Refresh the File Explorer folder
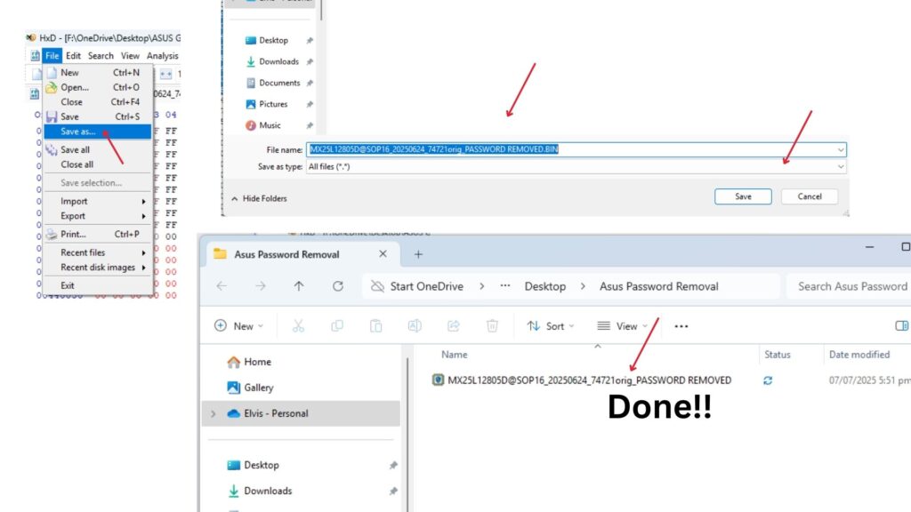This screenshot has height=512, width=911. [337, 286]
